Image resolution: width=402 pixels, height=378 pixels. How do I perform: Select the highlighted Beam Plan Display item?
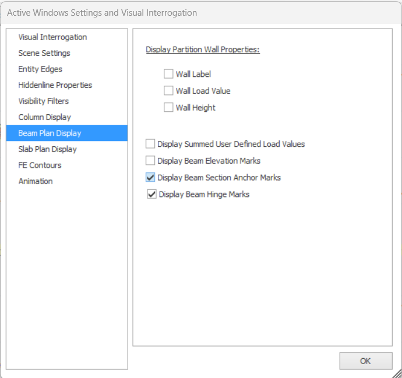50,133
